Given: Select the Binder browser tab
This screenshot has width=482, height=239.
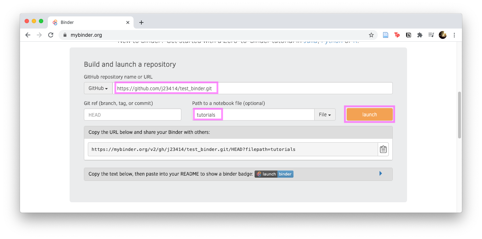Looking at the screenshot, I should tap(89, 22).
